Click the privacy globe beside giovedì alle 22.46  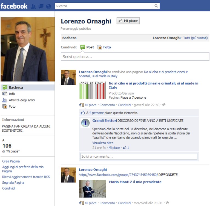[164, 105]
